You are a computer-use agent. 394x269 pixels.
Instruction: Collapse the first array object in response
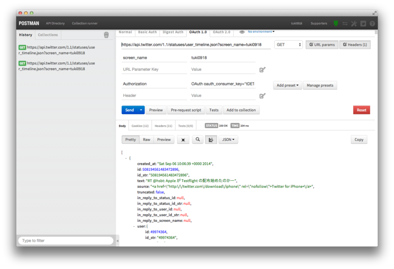[x=126, y=158]
